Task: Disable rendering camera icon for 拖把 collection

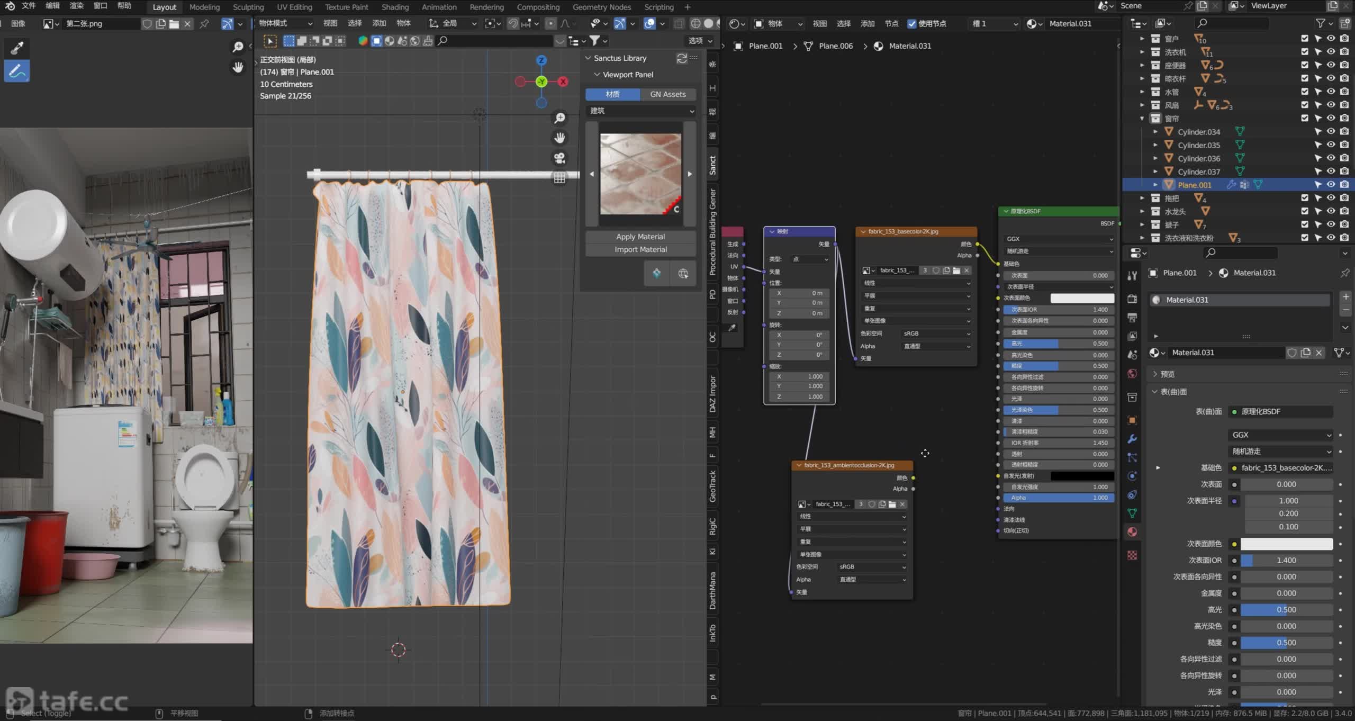Action: coord(1344,198)
